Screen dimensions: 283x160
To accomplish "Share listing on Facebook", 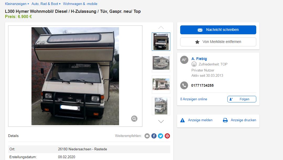I will coord(154,136).
